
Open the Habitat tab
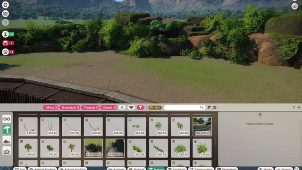(137, 169)
